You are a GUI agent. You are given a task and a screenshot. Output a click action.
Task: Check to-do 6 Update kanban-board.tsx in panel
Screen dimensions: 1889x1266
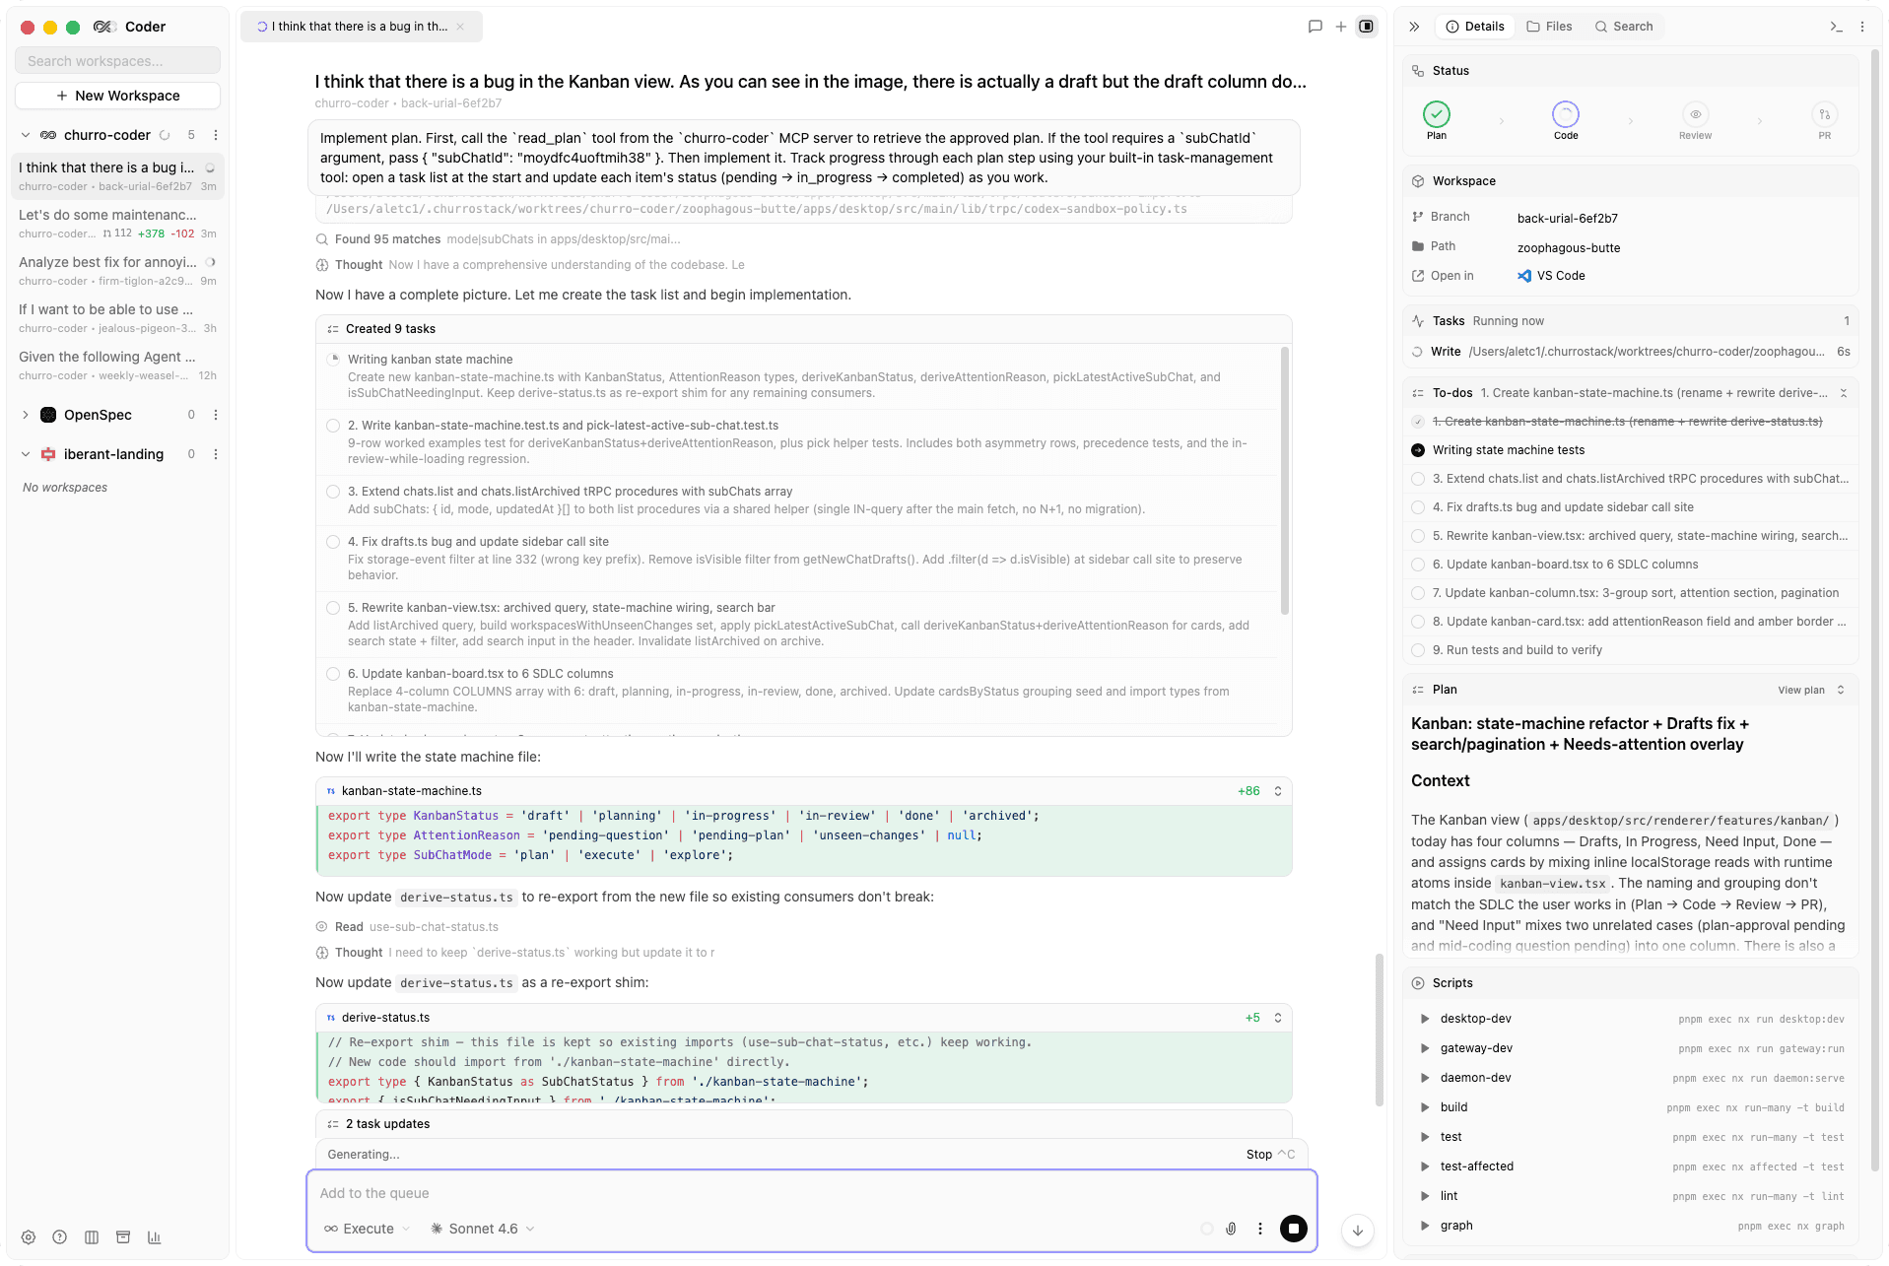click(1418, 565)
